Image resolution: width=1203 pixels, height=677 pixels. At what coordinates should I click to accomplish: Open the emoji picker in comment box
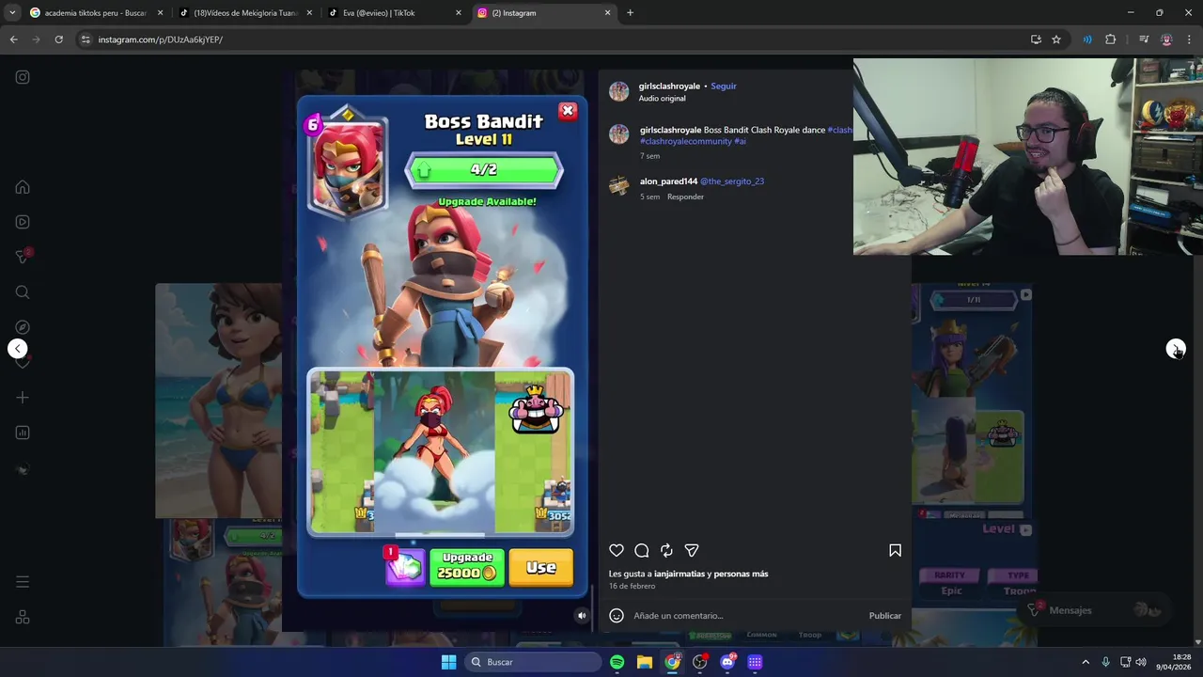[617, 616]
